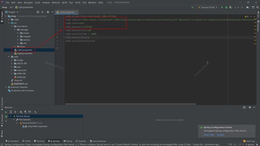This screenshot has width=260, height=146.
Task: Open Search Everywhere magnifier icon
Action: click(x=258, y=7)
